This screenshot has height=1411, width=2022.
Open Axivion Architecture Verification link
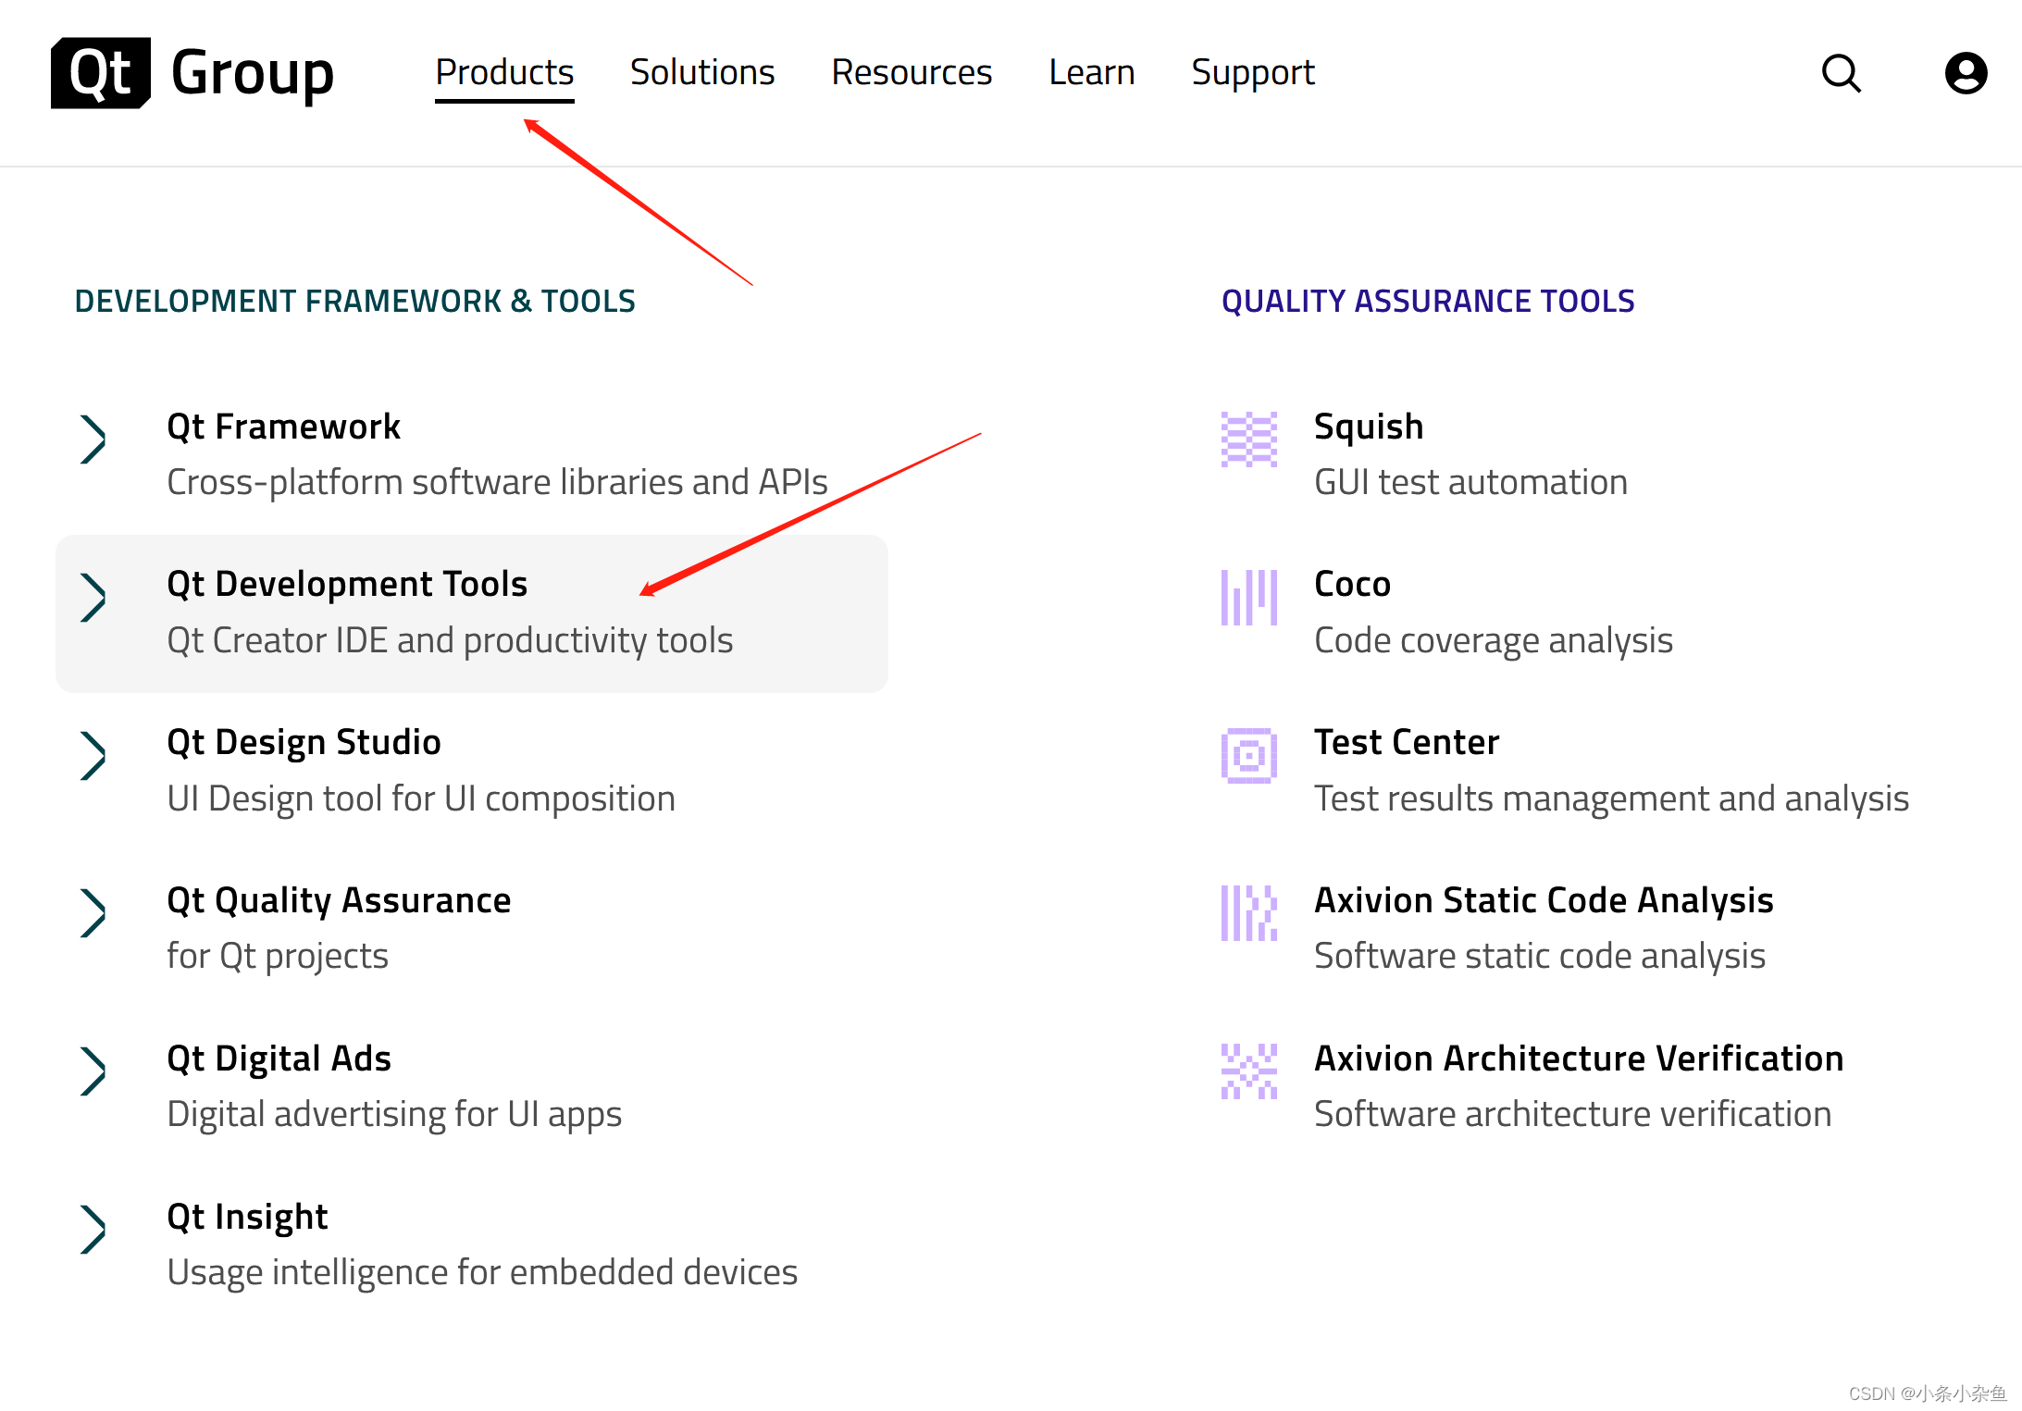[x=1579, y=1058]
